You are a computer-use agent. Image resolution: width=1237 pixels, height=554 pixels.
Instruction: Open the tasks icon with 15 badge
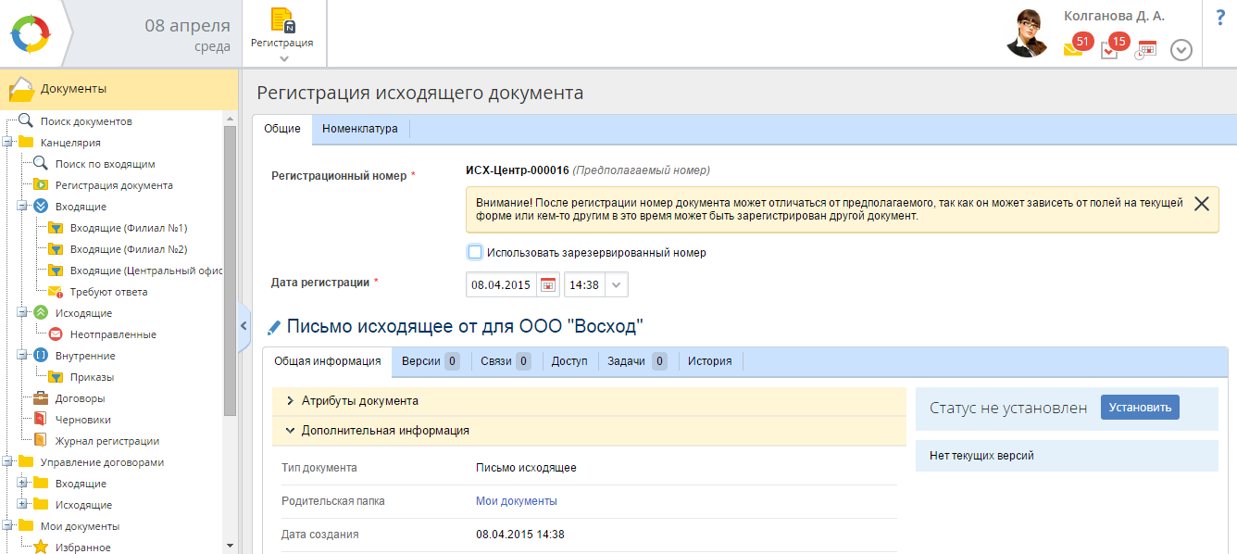1110,48
